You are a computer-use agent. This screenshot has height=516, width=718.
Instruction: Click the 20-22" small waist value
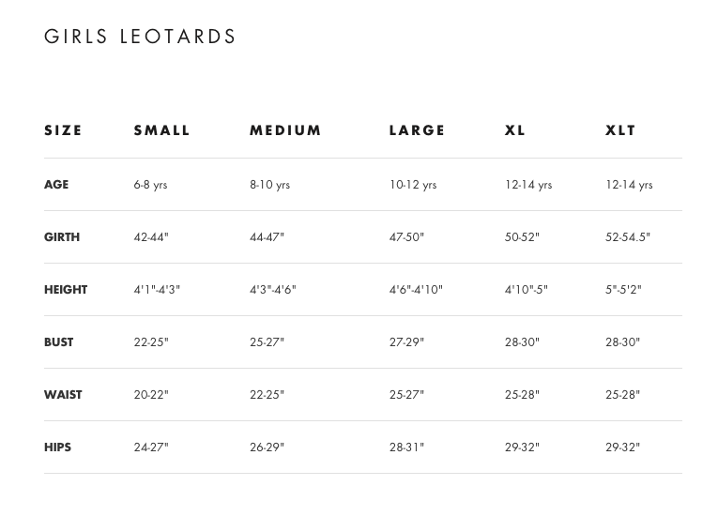151,395
